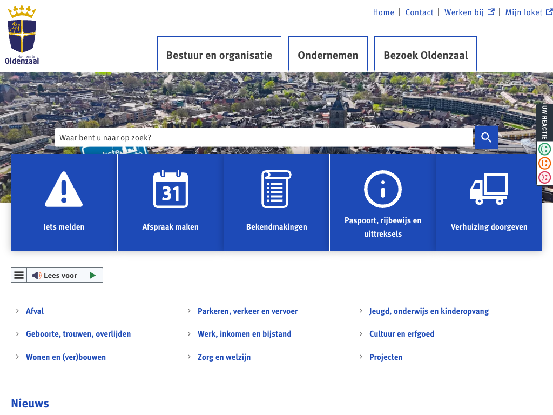Click the Lees voor speaker button
Viewport: 553px width, 415px height.
coord(55,275)
